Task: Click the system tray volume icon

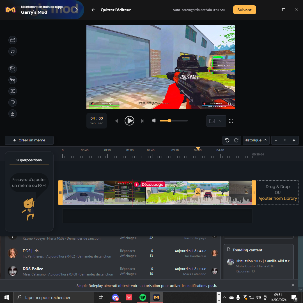Action: [258, 298]
